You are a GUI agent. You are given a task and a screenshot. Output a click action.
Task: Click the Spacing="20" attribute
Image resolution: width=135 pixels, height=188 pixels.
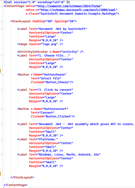[x=65, y=21]
